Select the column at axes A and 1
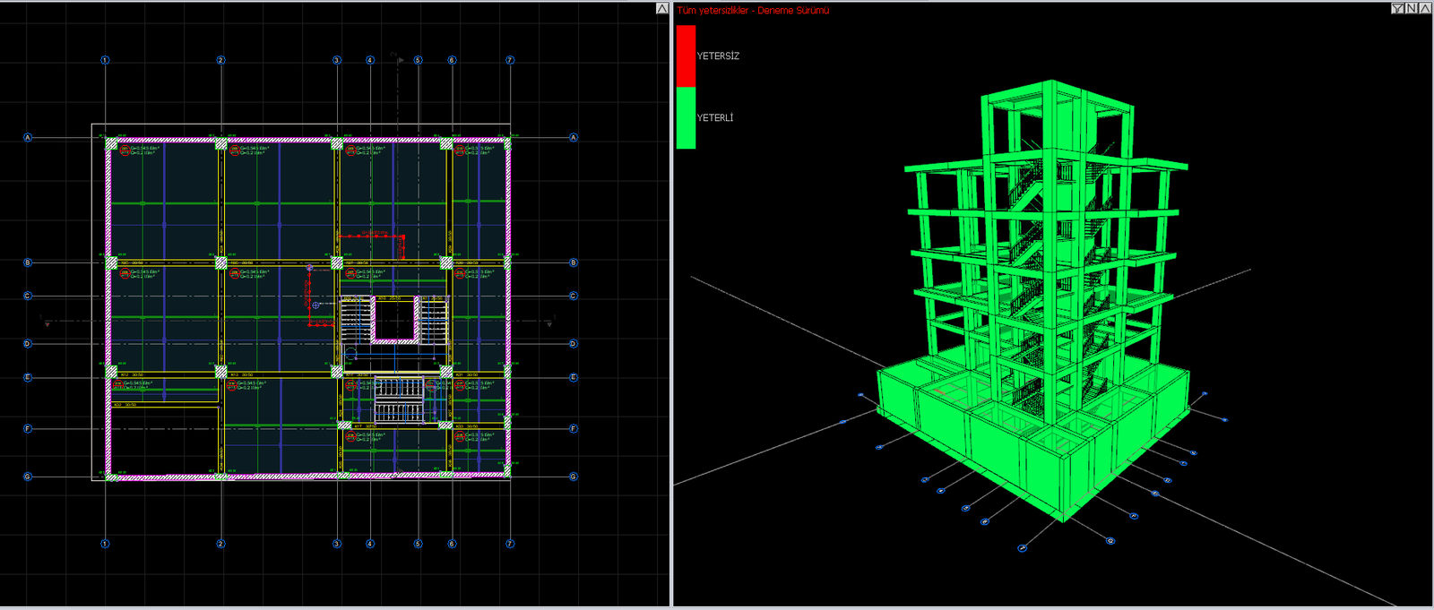Viewport: 1434px width, 610px height. [112, 143]
